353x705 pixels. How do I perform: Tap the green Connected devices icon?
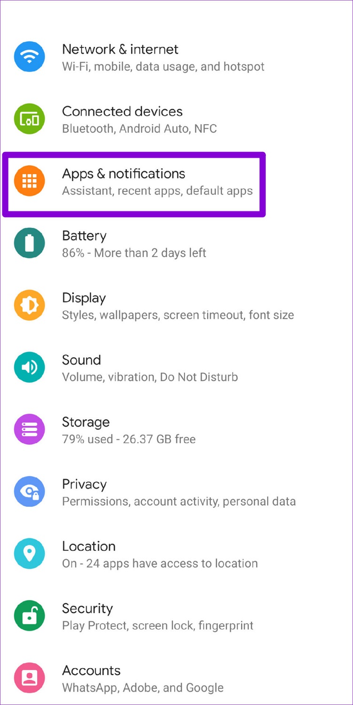click(30, 119)
